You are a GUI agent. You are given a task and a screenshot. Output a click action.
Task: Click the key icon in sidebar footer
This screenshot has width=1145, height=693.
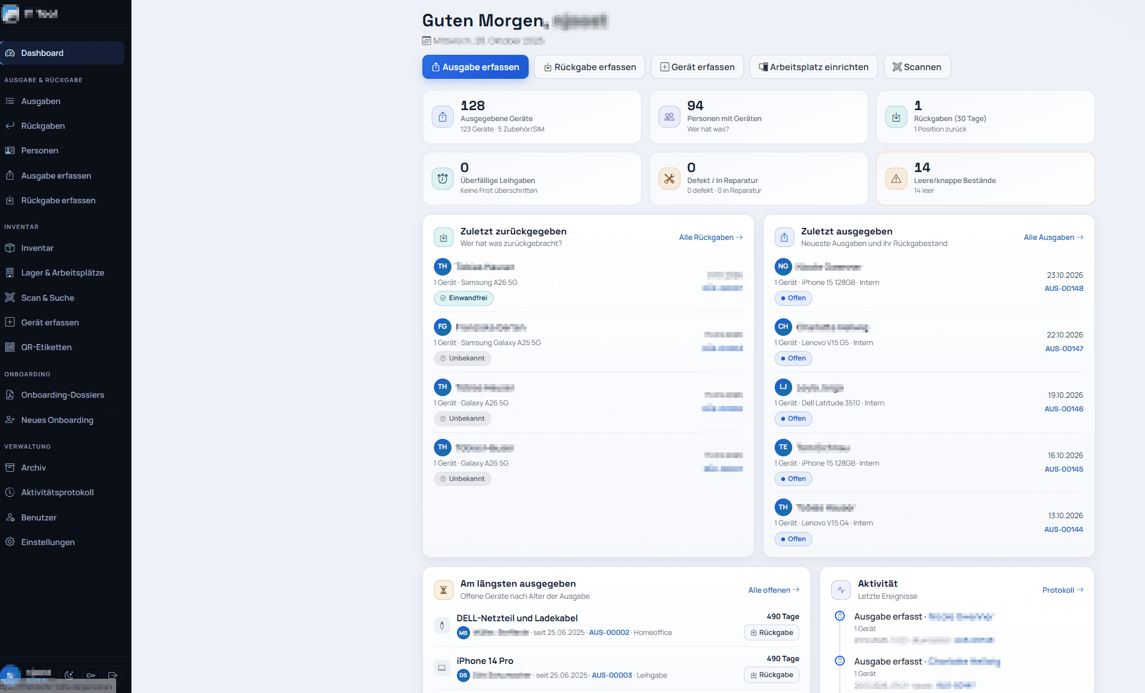point(91,675)
